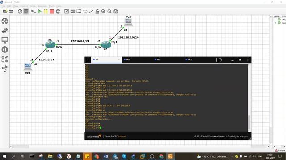Browse routers in device sidebar

(5, 21)
